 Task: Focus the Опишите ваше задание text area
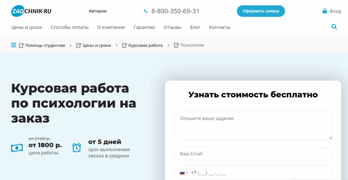point(253,125)
